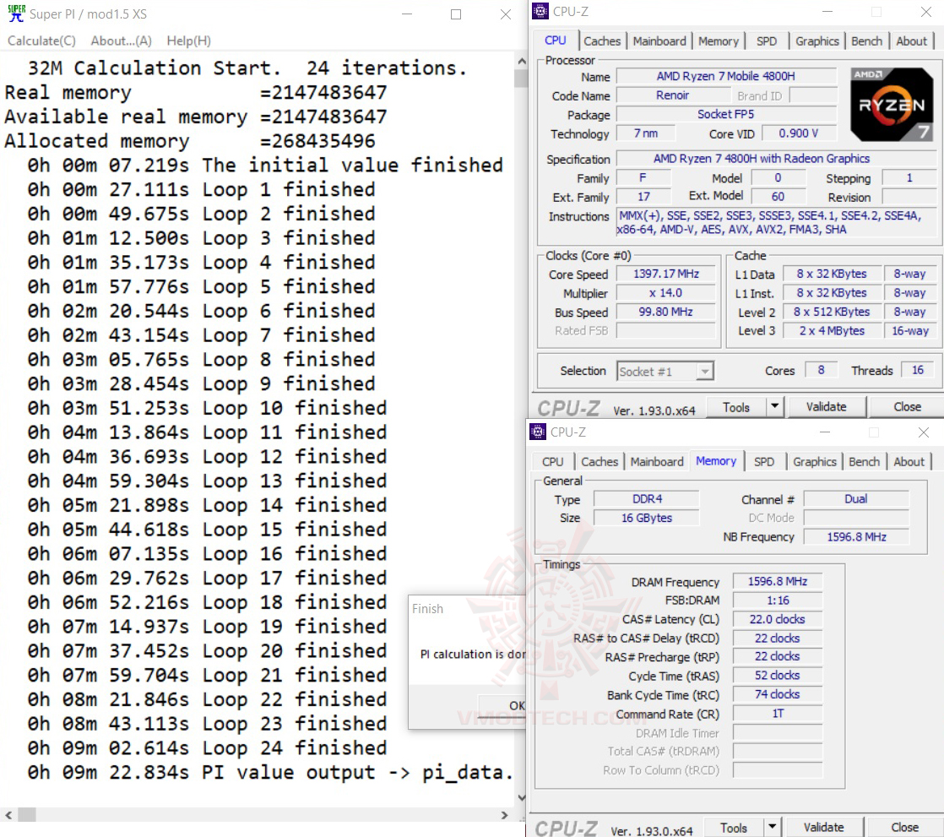Open Caches tab in lower CPU-Z window
Viewport: 944px width, 837px height.
[599, 462]
